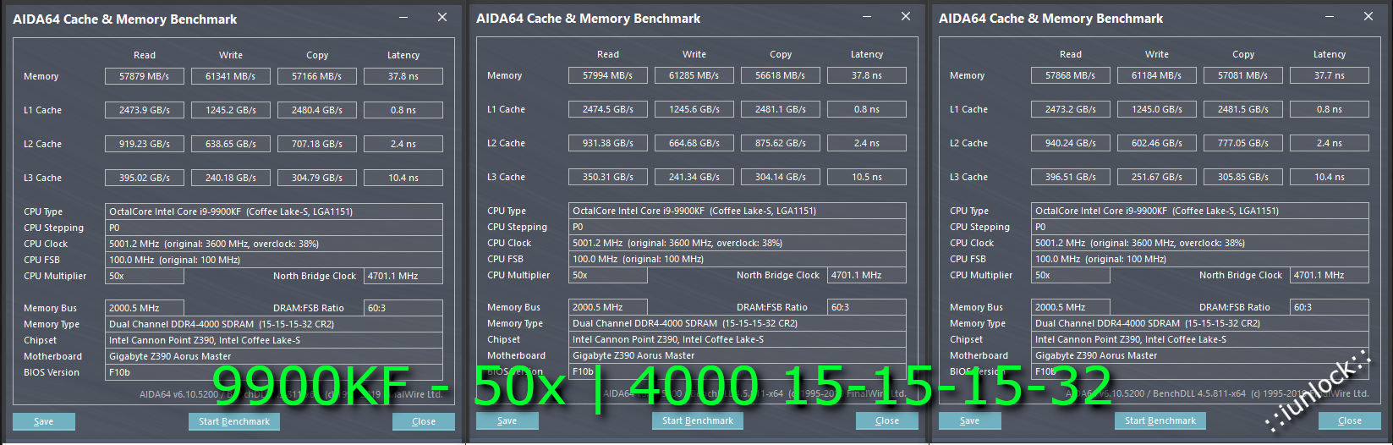Click DRAM:FSB Ratio value in right window

click(1330, 307)
